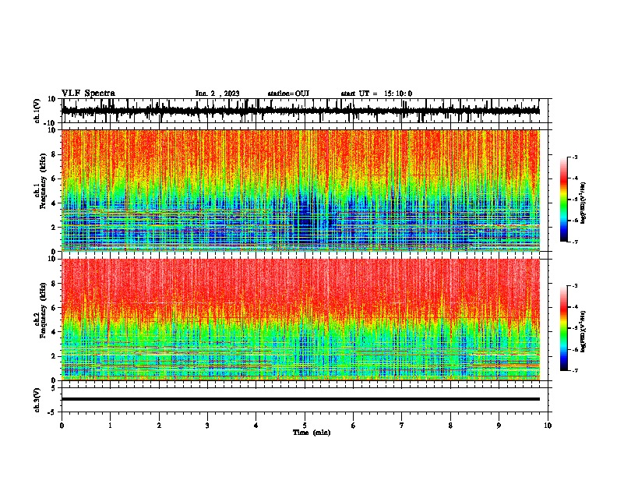This screenshot has width=617, height=477.
Task: Select the "2 , 2023" date text
Action: (x=224, y=94)
